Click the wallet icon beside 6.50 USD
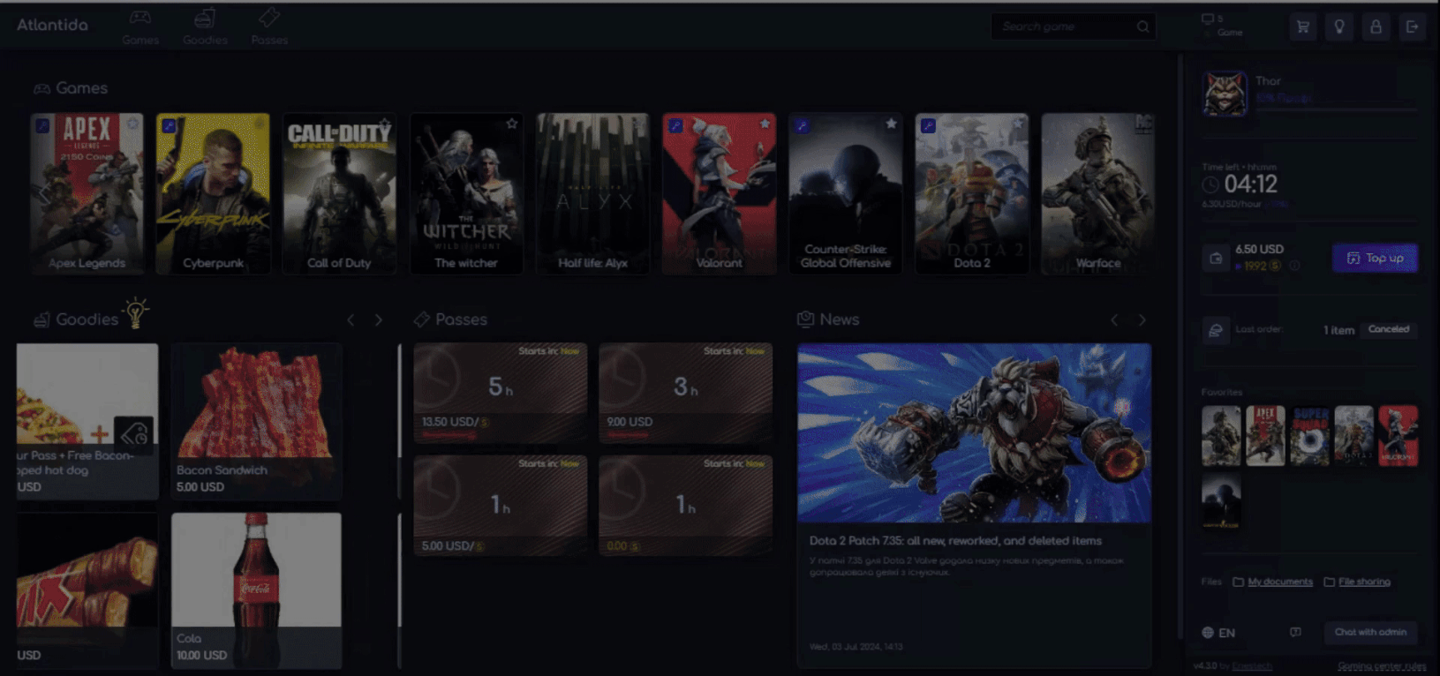The image size is (1440, 676). (x=1216, y=258)
